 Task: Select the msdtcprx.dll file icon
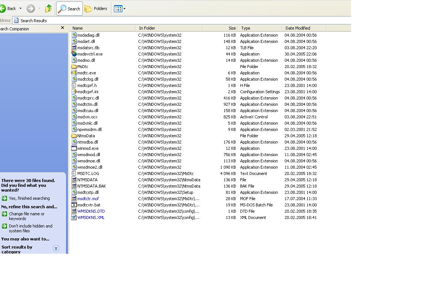(74, 98)
